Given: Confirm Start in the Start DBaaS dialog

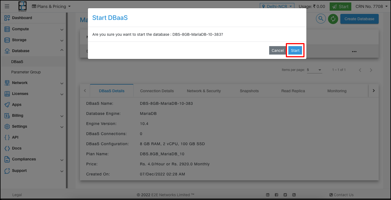Looking at the screenshot, I should coord(295,50).
